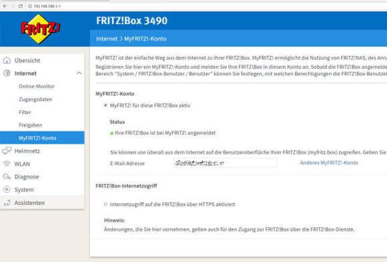
Task: Click the WLAN wifi icon
Action: 7,164
